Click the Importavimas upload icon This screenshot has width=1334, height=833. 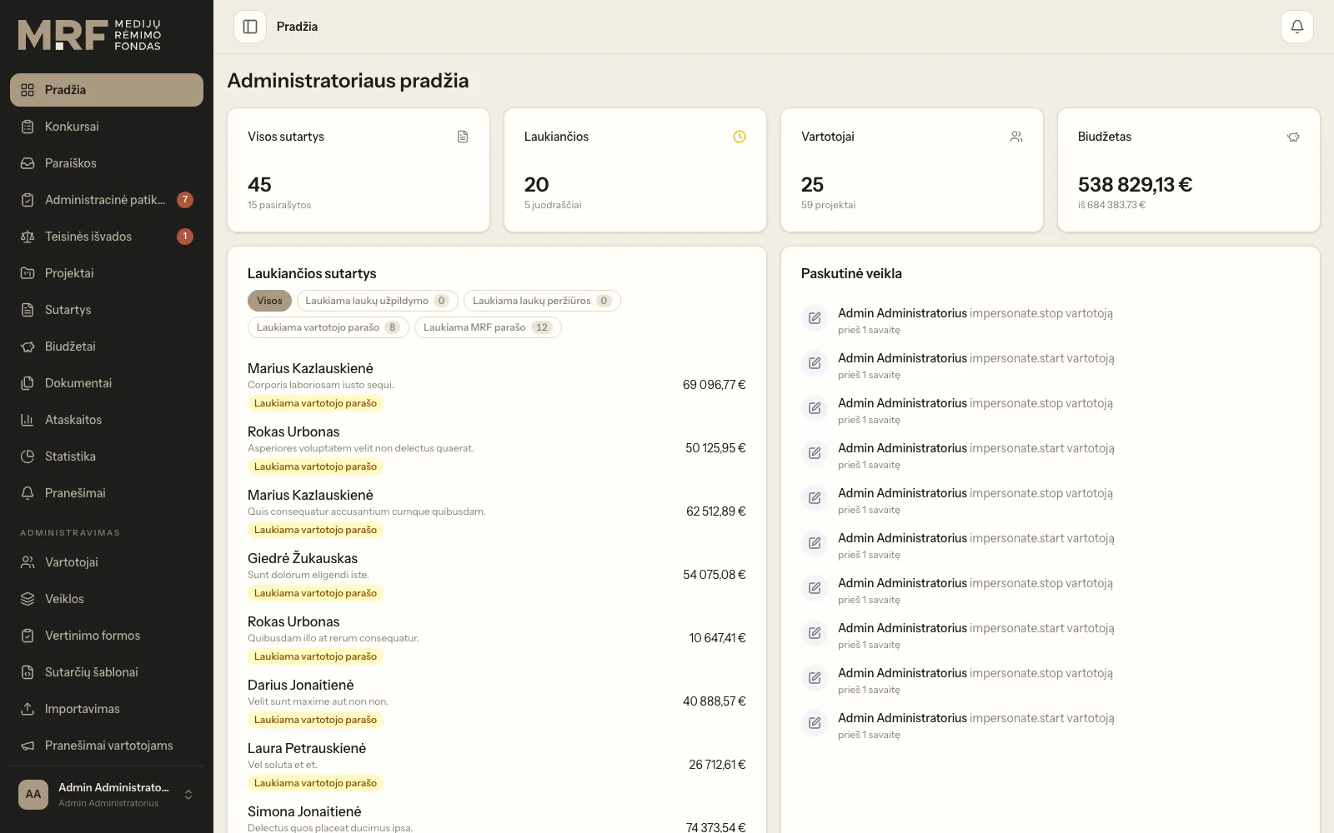(28, 709)
